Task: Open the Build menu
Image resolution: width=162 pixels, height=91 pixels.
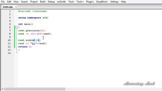Action: 43,2
